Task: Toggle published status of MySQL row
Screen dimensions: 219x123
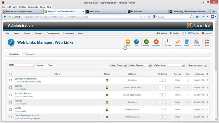Action: coord(107,110)
